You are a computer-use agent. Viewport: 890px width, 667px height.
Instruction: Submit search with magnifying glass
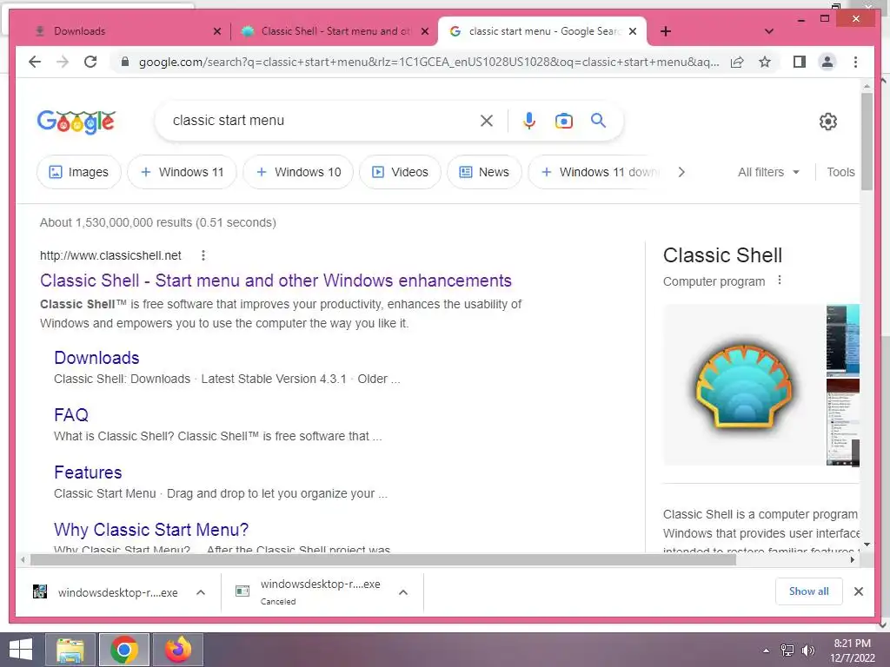point(598,120)
